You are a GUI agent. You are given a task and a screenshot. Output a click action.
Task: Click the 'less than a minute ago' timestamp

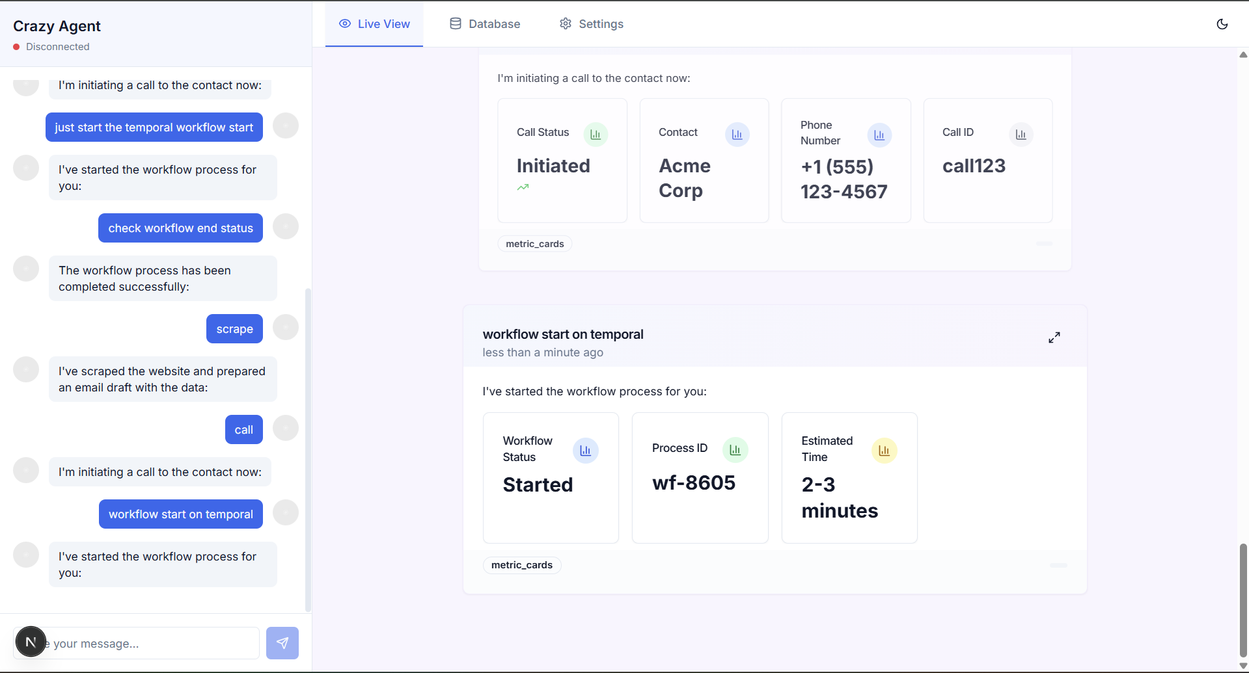(543, 352)
